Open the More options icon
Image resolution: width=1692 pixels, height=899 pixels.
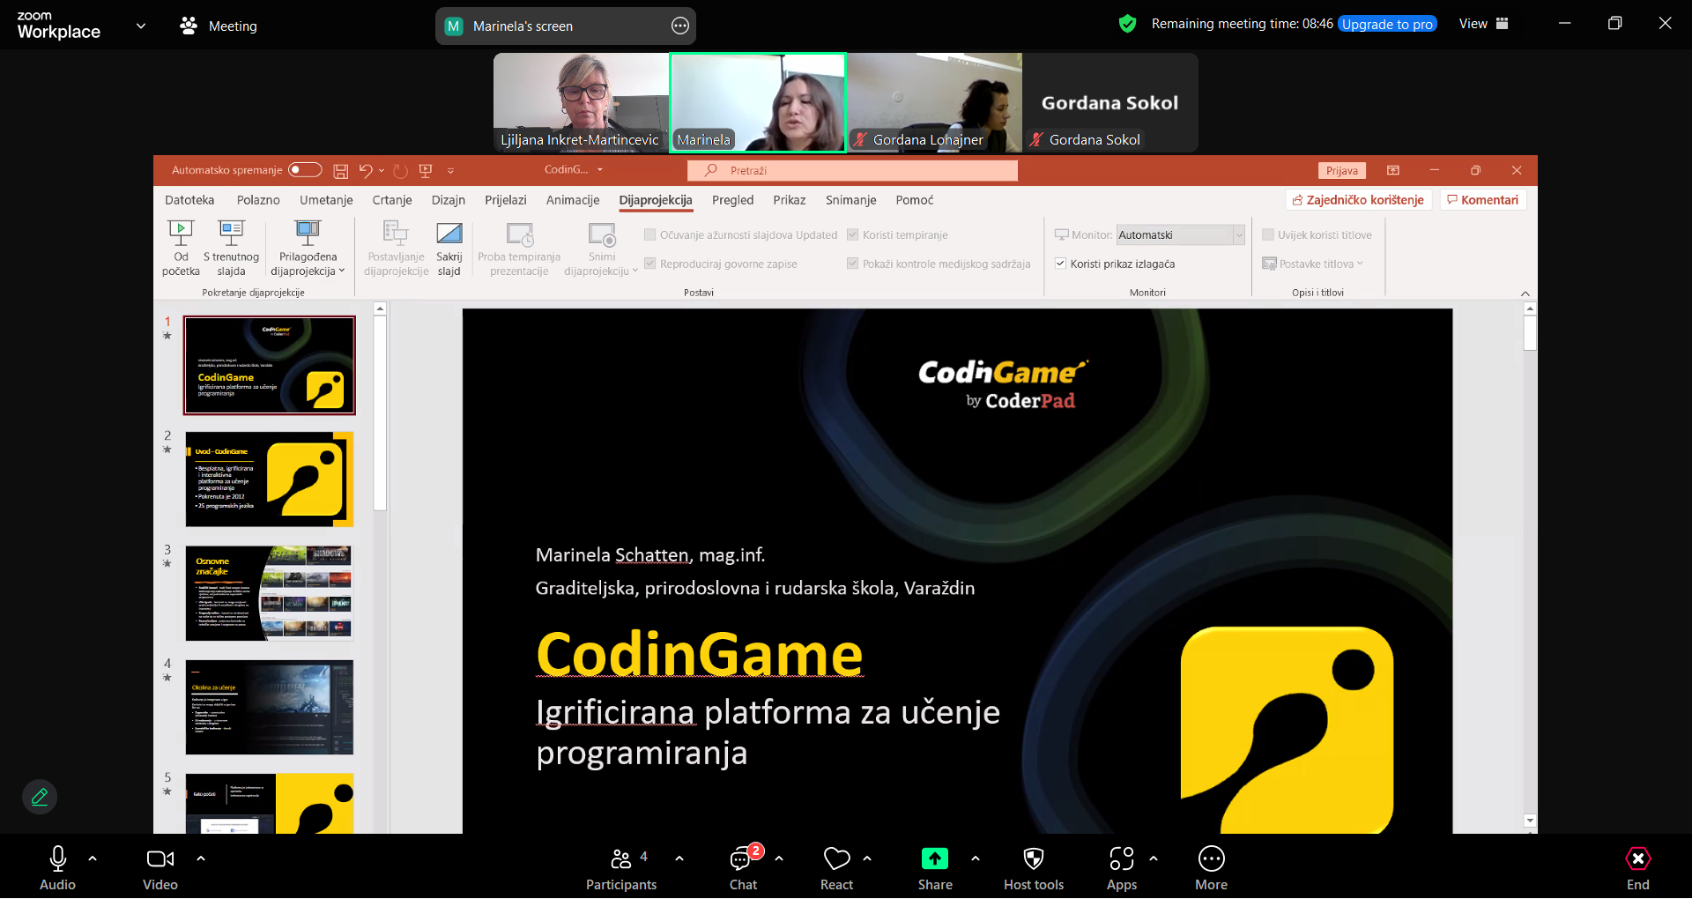(1212, 858)
